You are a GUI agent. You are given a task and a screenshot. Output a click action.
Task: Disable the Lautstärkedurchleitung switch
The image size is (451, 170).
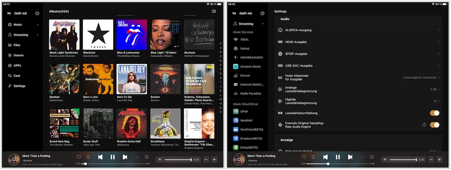pyautogui.click(x=435, y=113)
